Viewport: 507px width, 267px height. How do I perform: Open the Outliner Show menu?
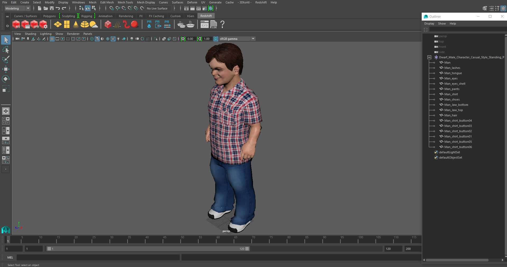(442, 23)
